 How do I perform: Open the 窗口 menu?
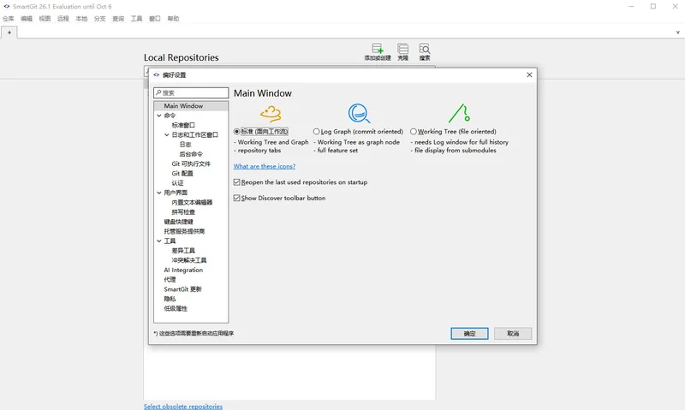point(155,18)
